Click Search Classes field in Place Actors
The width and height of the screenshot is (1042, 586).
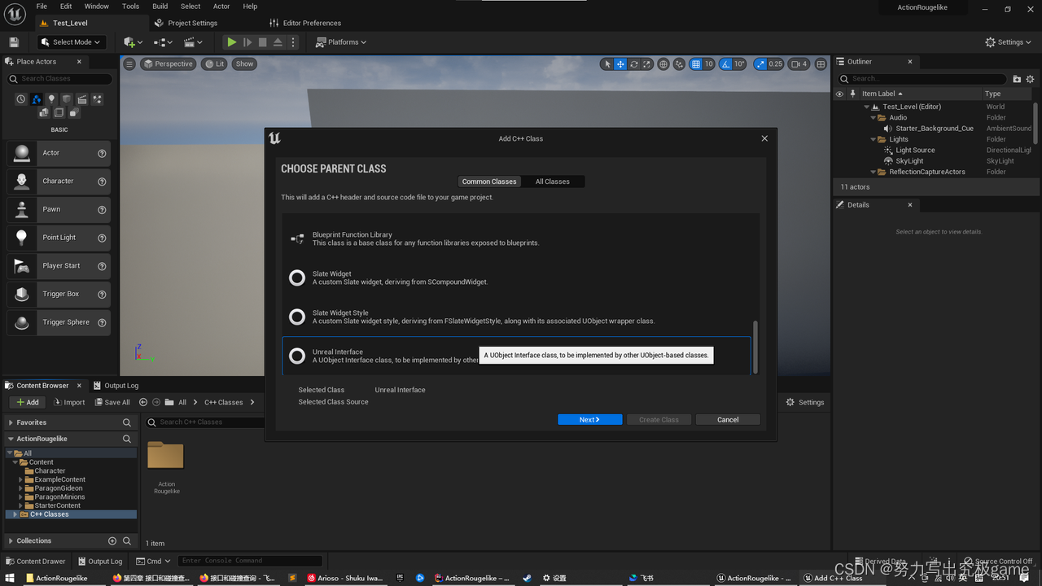pos(59,79)
